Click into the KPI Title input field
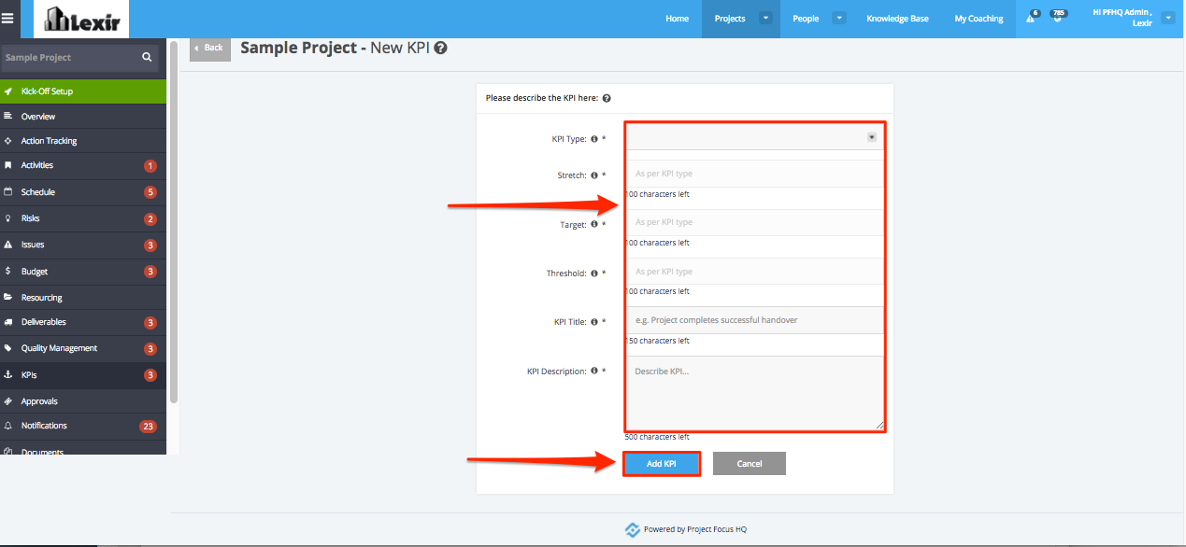Image resolution: width=1186 pixels, height=547 pixels. [x=753, y=320]
